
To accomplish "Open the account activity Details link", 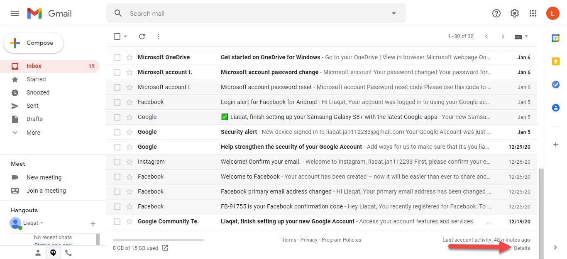I will (522, 248).
